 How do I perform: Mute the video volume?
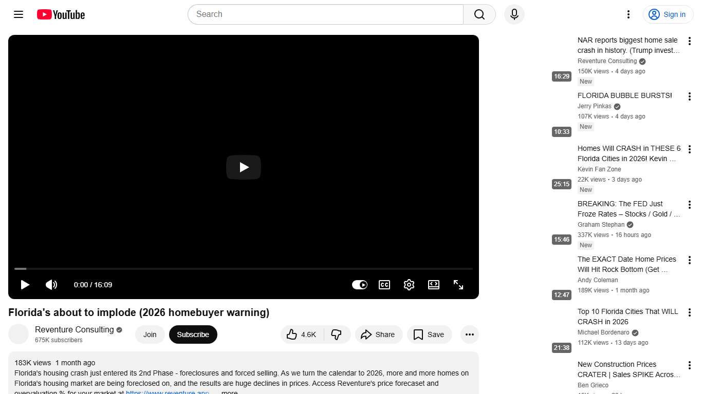tap(51, 285)
